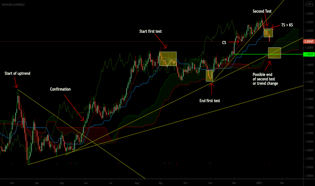Click the 1.22000 price scale value
Viewport: 315px width, 186px height.
(309, 30)
